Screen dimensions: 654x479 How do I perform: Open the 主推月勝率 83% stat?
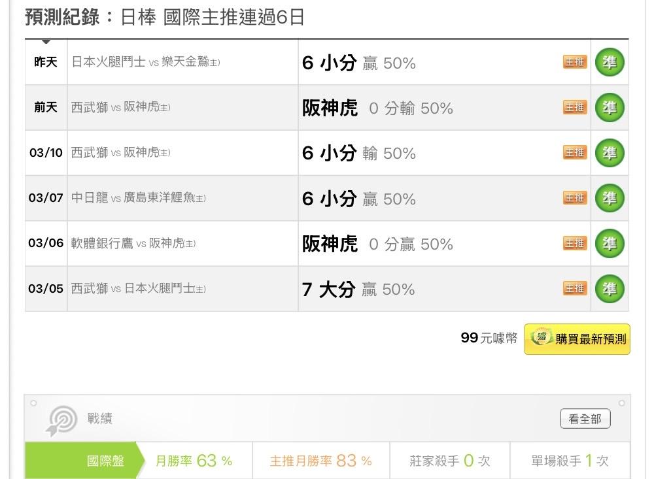pos(320,461)
